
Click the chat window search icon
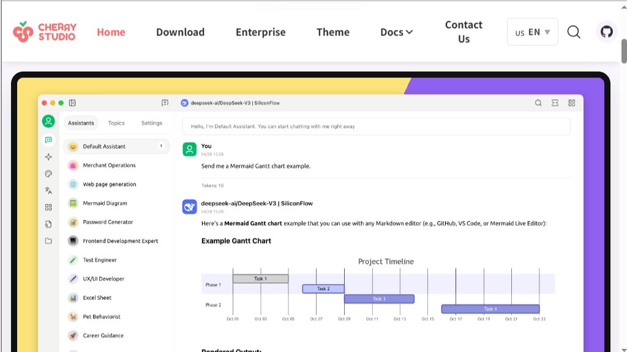click(x=538, y=103)
